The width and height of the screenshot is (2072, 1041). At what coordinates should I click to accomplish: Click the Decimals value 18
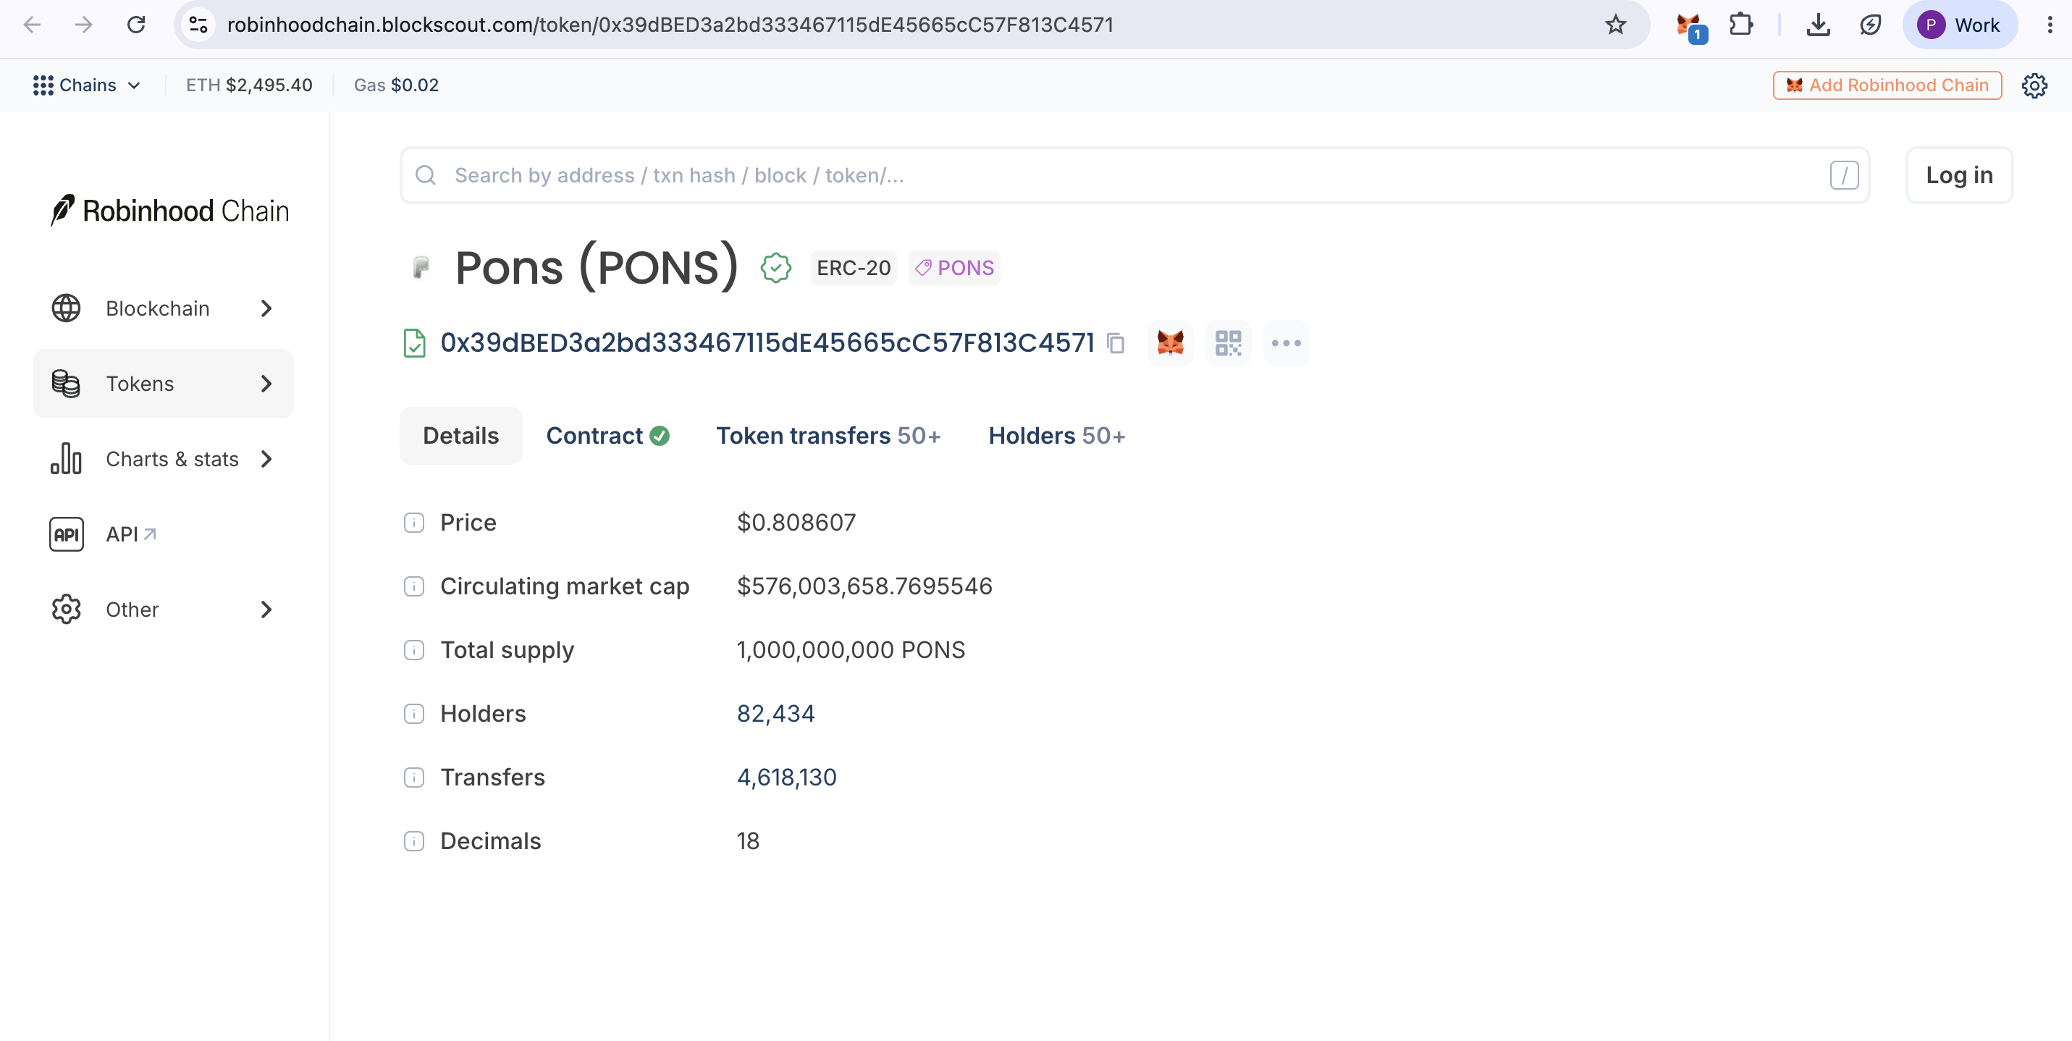coord(748,841)
